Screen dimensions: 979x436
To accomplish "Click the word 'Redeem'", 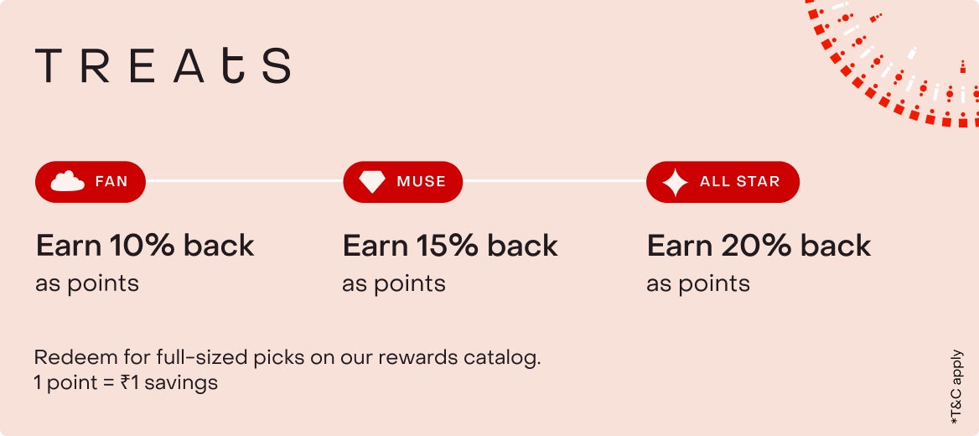I will coord(65,358).
